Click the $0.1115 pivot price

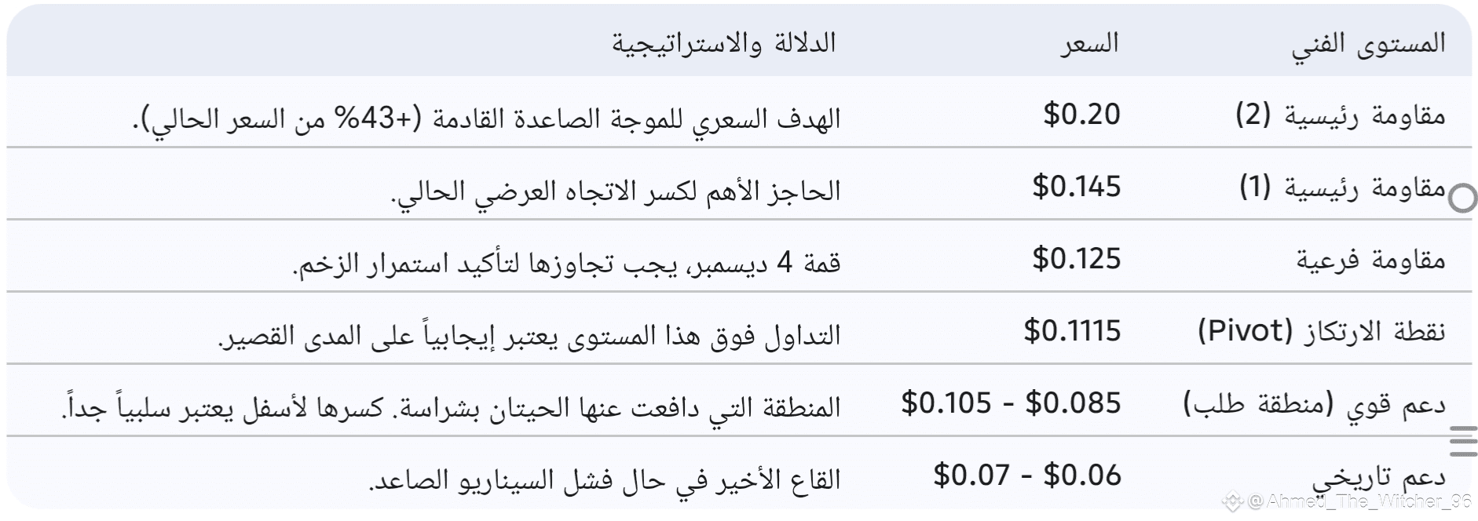tap(1072, 331)
